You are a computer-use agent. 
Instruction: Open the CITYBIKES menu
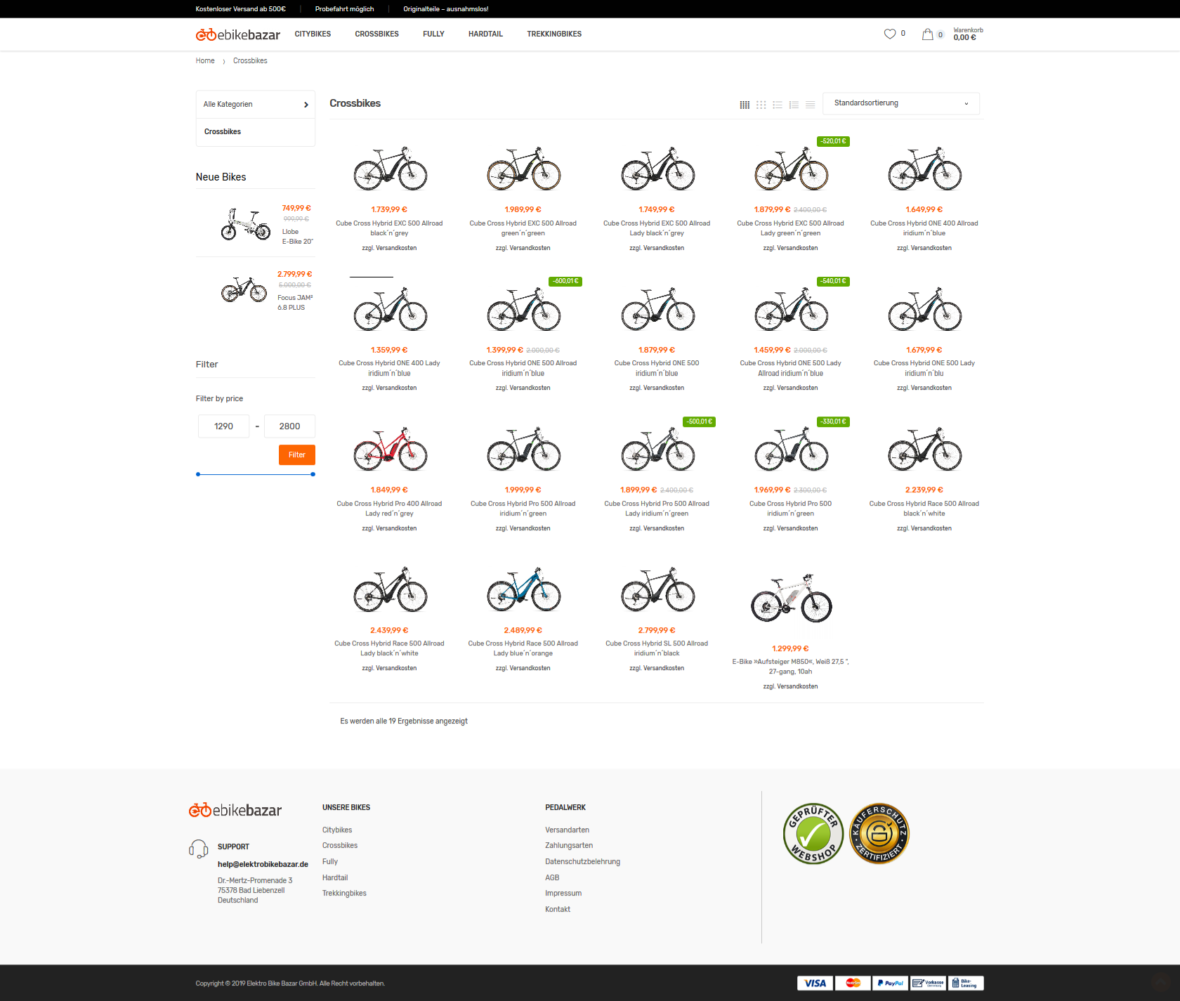click(x=313, y=34)
